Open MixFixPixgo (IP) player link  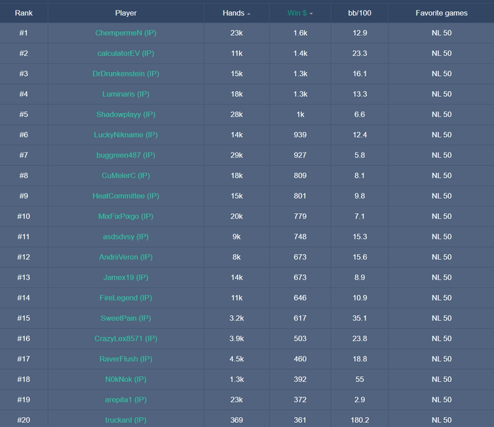[x=126, y=217]
